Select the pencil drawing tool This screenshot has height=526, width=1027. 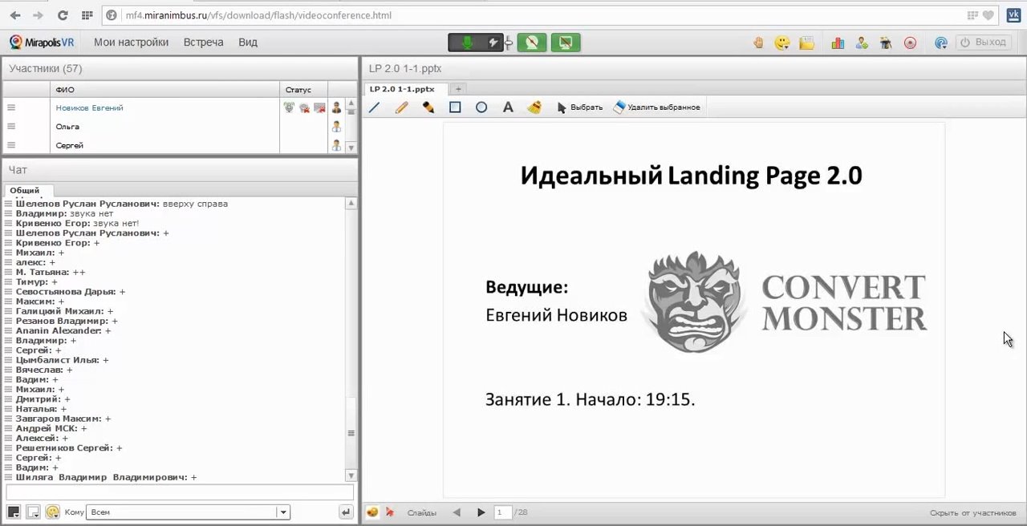pos(401,107)
